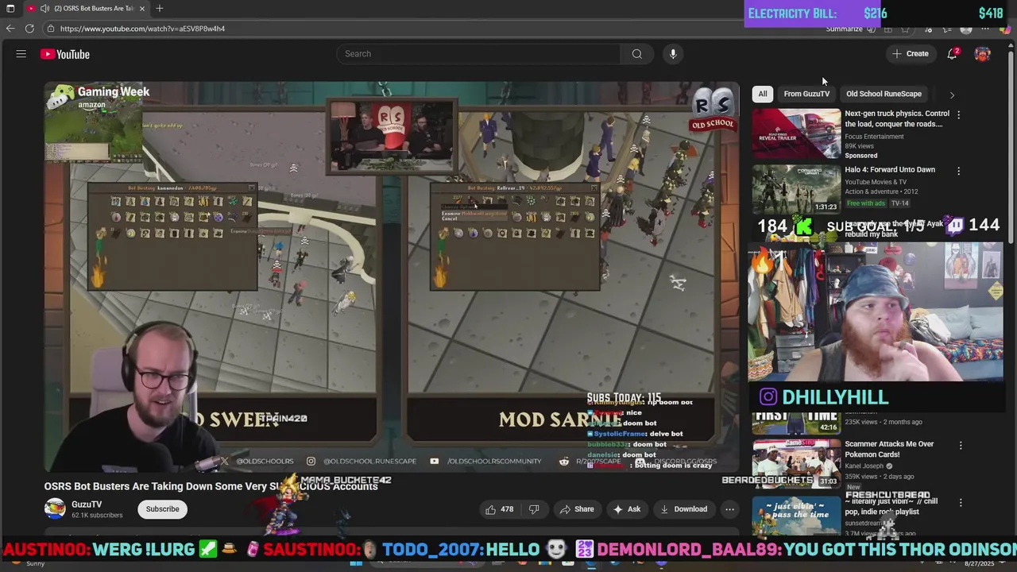1017x572 pixels.
Task: Click the browser address bar URL
Action: pyautogui.click(x=142, y=29)
